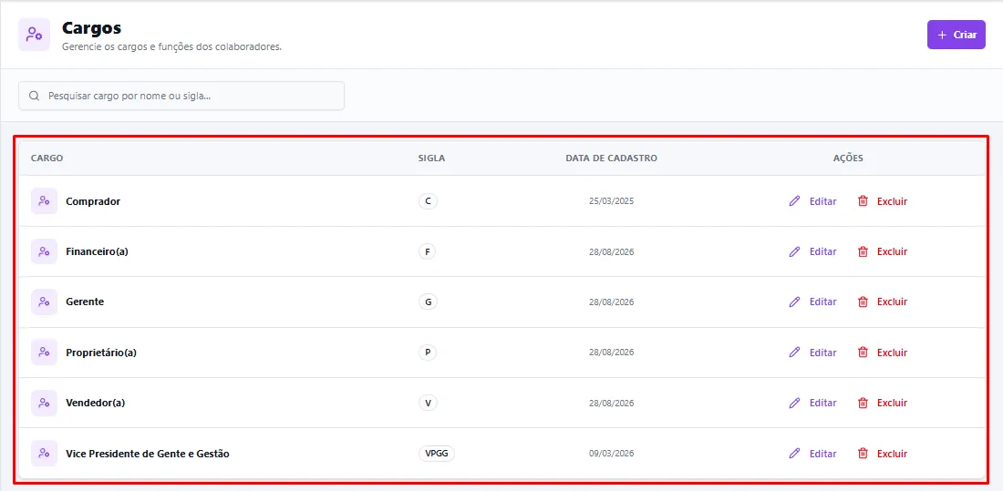
Task: Click the role icon beside Gerente
Action: [x=44, y=302]
